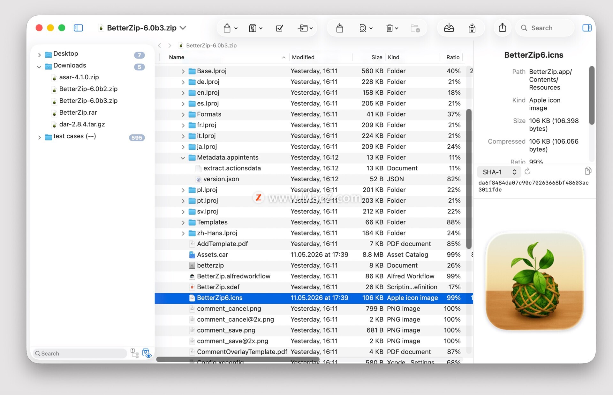613x395 pixels.
Task: Focus the sidebar bottom Search field
Action: 80,353
